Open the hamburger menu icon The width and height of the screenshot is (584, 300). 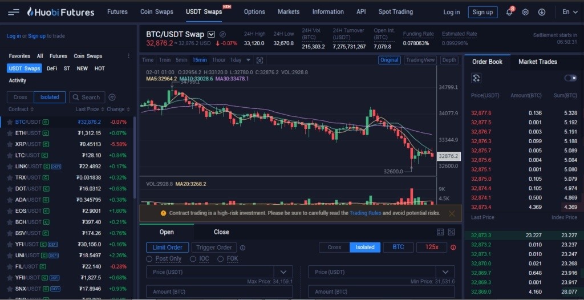pyautogui.click(x=14, y=12)
